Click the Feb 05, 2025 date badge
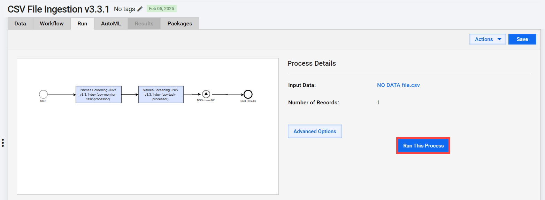The width and height of the screenshot is (545, 200). (x=161, y=9)
